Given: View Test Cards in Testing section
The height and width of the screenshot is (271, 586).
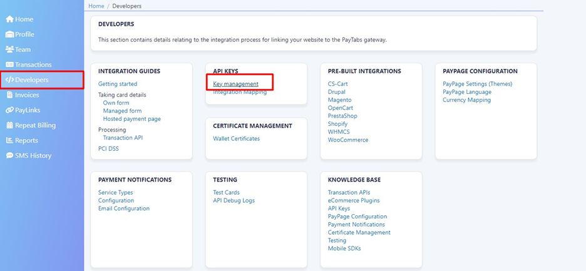Looking at the screenshot, I should coord(226,193).
